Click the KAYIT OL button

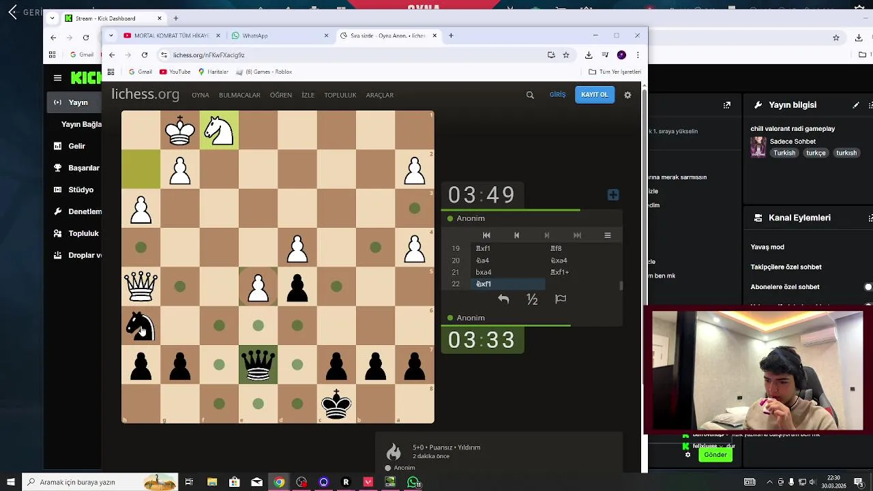click(x=594, y=95)
